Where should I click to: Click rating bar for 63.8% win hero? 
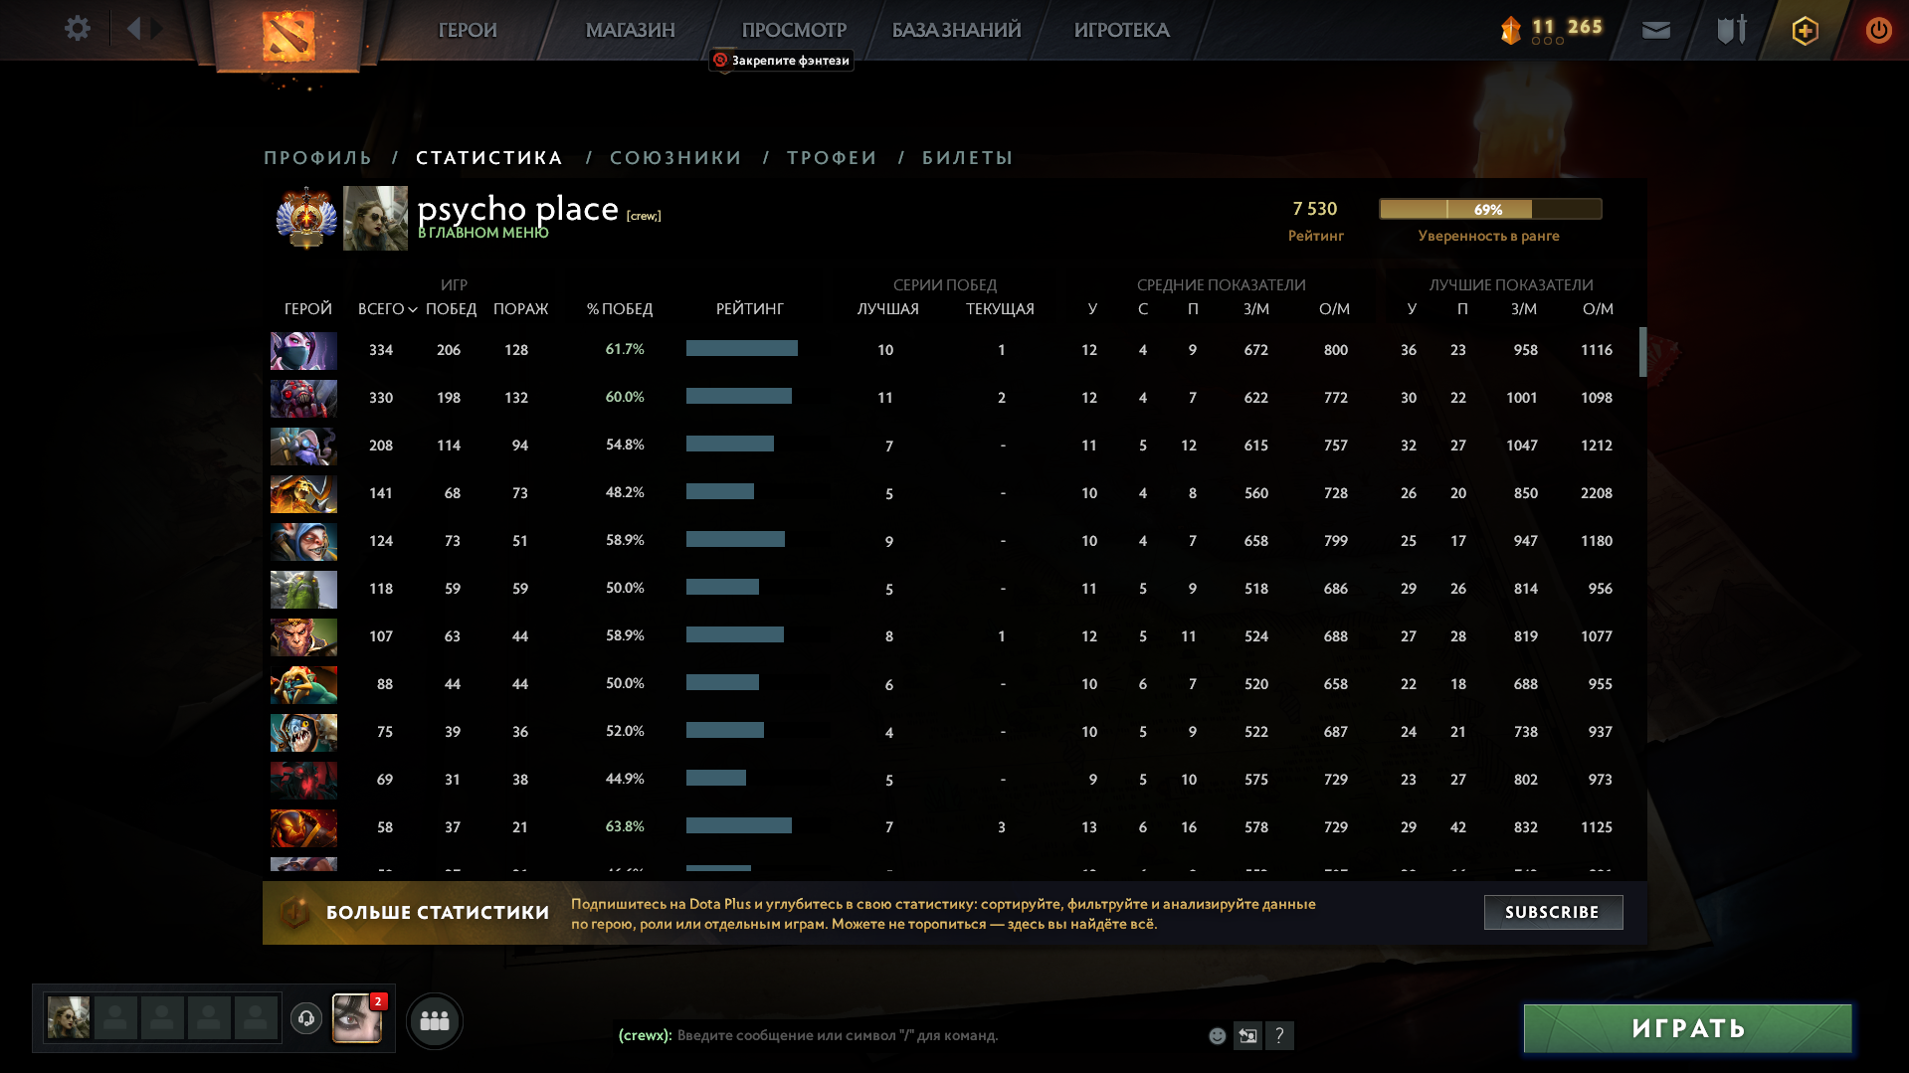pyautogui.click(x=739, y=825)
